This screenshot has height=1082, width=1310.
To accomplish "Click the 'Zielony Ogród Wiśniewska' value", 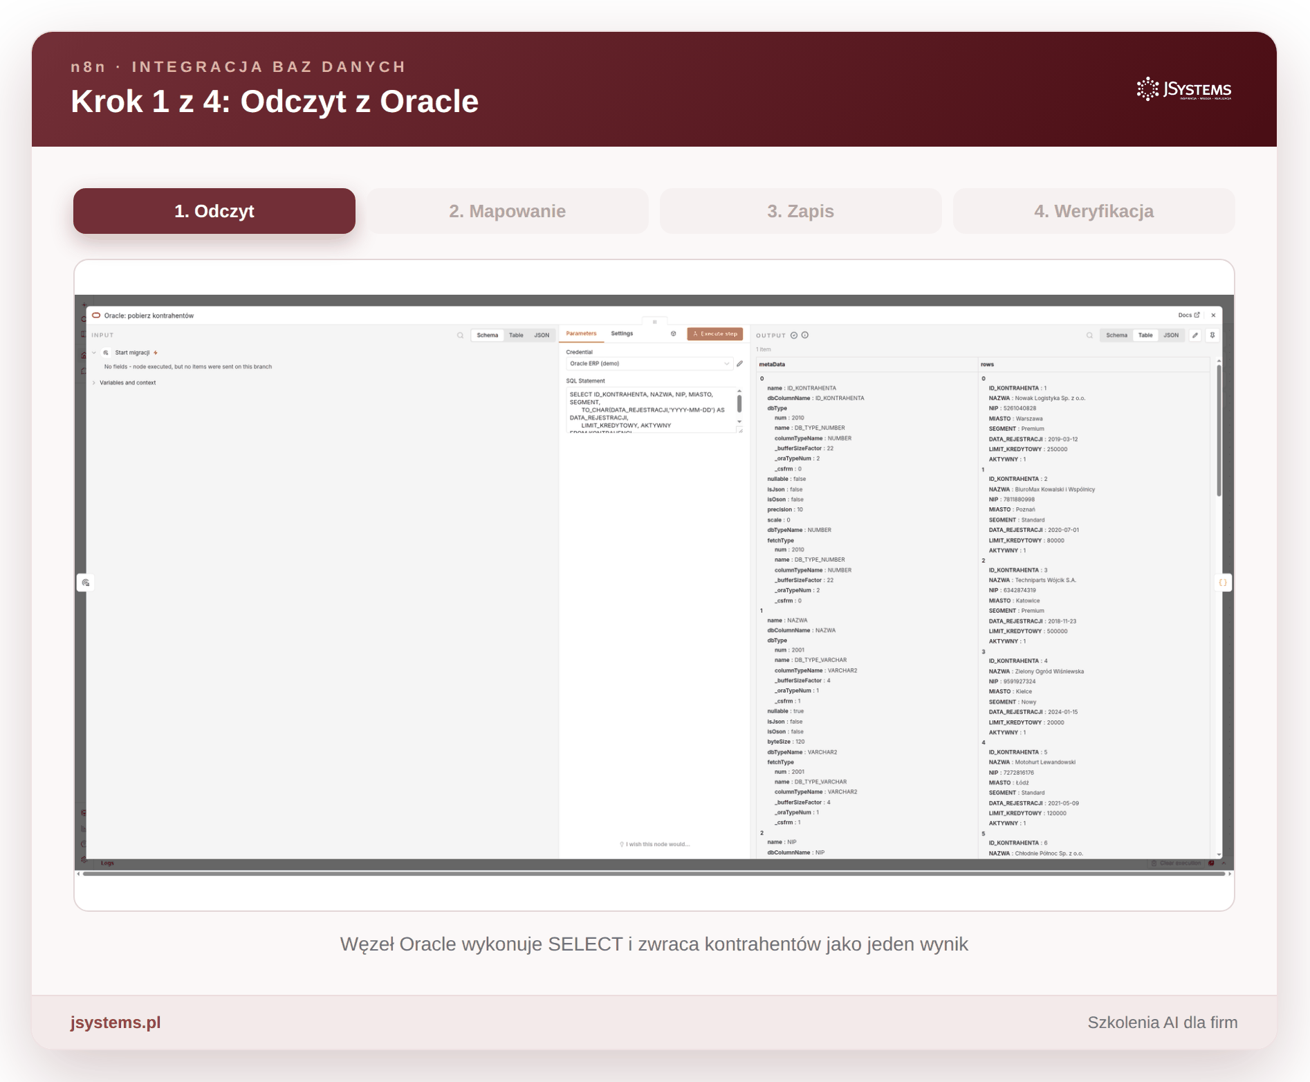I will tap(1049, 671).
